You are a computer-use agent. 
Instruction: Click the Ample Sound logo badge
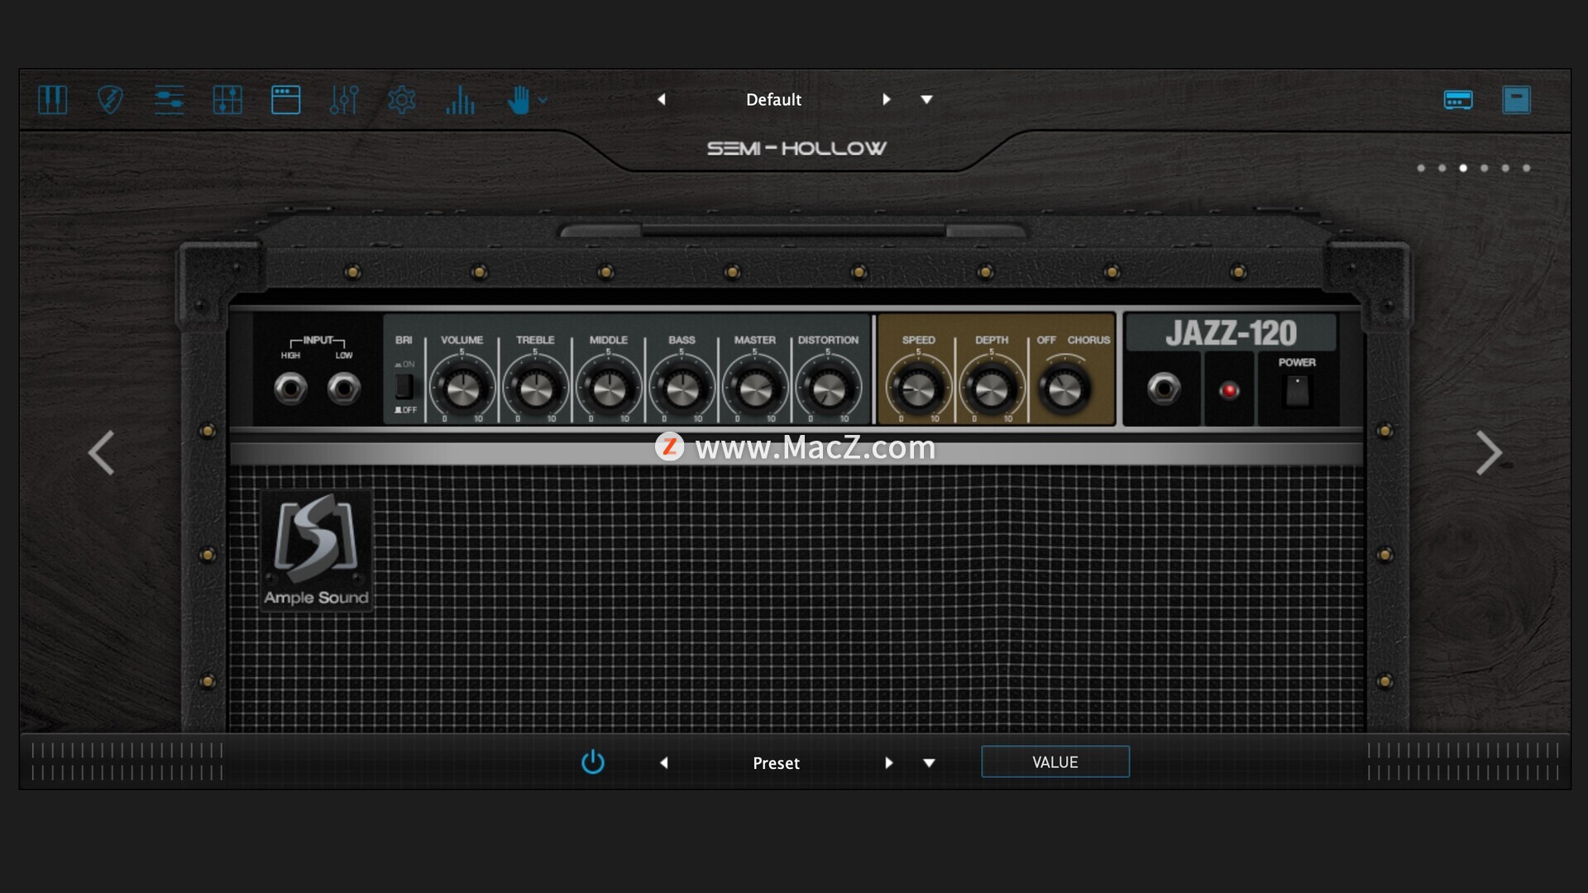coord(316,551)
